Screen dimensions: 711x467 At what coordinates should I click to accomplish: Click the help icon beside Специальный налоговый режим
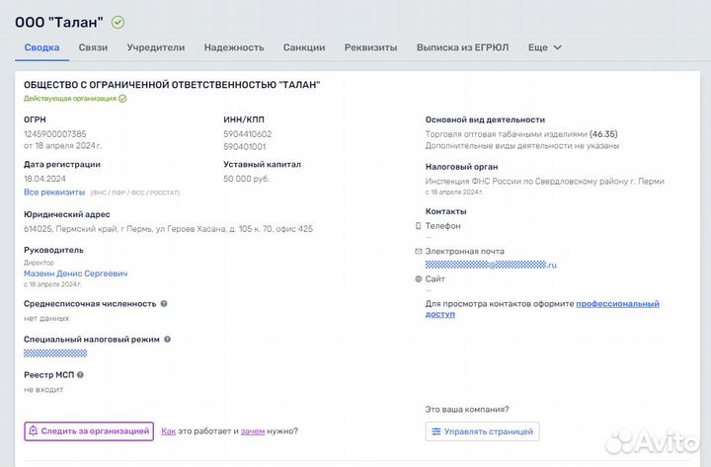click(x=168, y=340)
